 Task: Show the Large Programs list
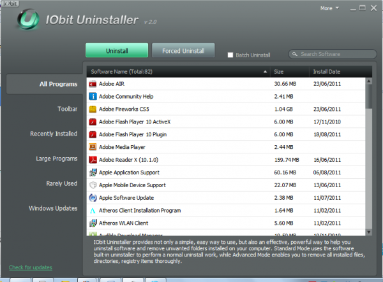tap(57, 159)
